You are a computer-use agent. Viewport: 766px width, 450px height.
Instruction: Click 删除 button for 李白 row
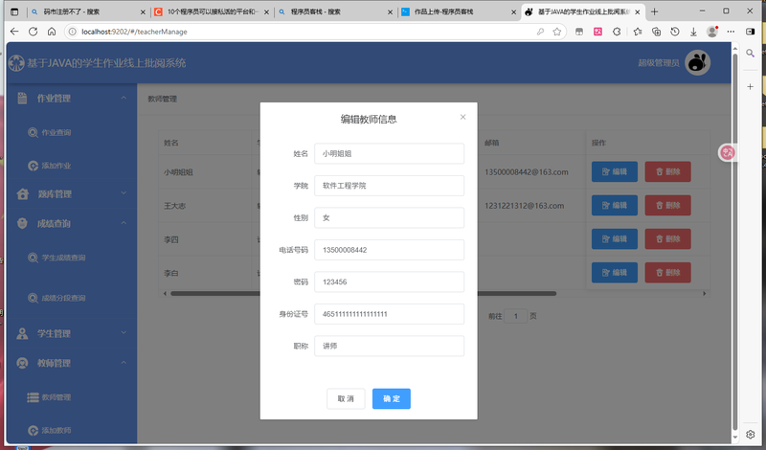[x=667, y=273]
